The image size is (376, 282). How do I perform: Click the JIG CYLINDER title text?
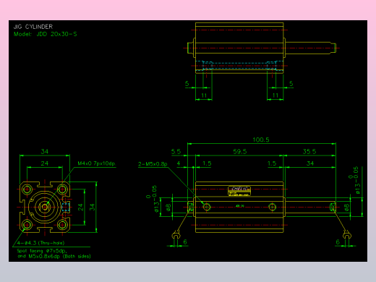click(x=33, y=27)
